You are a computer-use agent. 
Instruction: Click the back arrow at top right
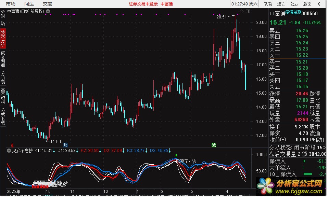coord(319,4)
